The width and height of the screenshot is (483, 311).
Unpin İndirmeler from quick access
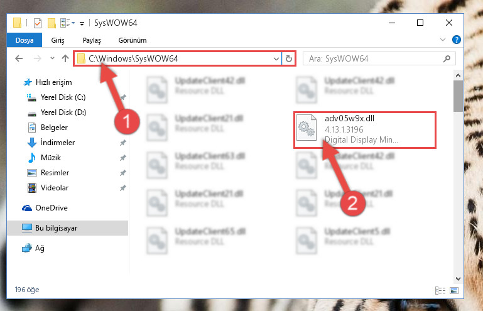click(123, 143)
